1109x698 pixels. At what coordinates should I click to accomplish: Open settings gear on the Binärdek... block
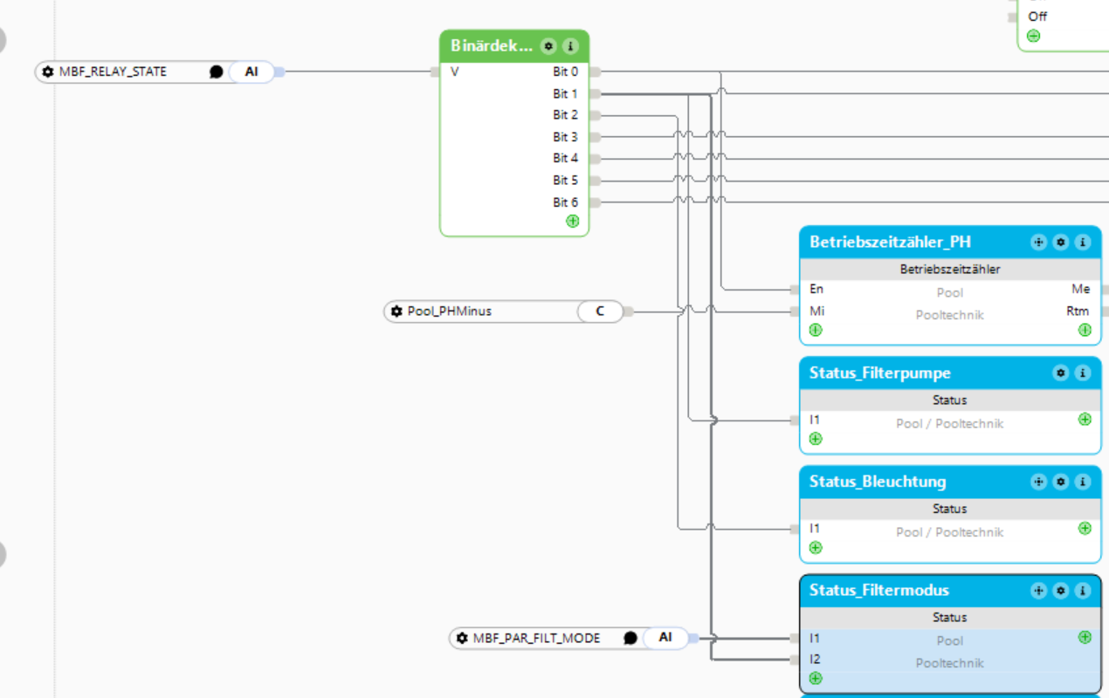pos(548,45)
